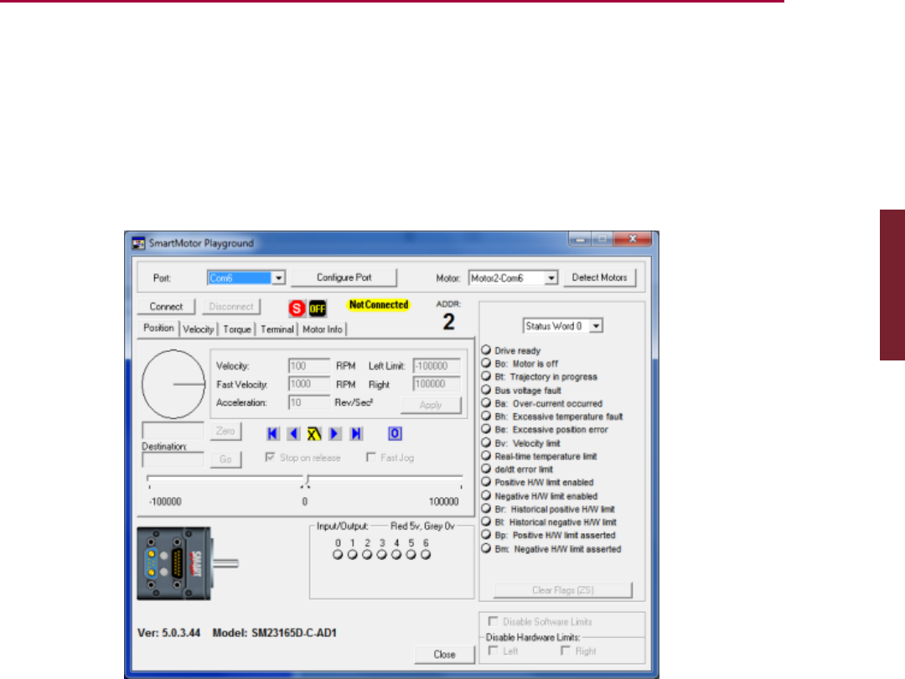Open the Status Word 0 dropdown

pyautogui.click(x=596, y=326)
